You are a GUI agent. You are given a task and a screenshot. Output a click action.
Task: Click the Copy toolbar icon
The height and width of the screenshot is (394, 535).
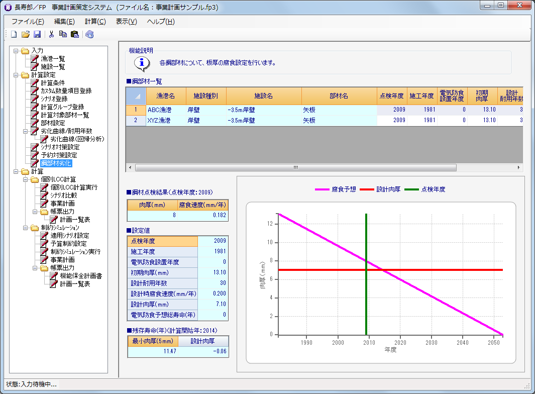click(63, 34)
